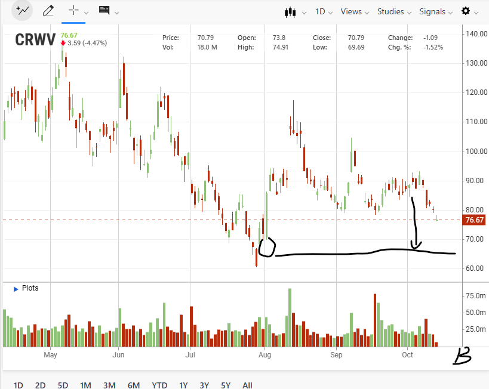Click the green 76.67 last price
The height and width of the screenshot is (389, 489).
coord(69,35)
